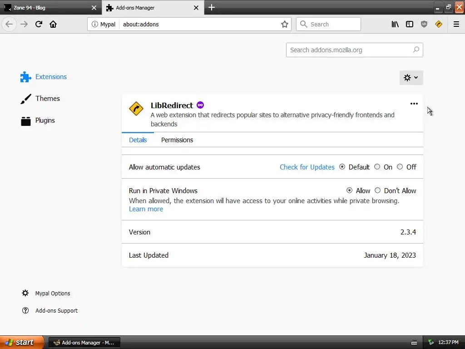The image size is (465, 349).
Task: Open the home page via house icon
Action: pyautogui.click(x=53, y=24)
